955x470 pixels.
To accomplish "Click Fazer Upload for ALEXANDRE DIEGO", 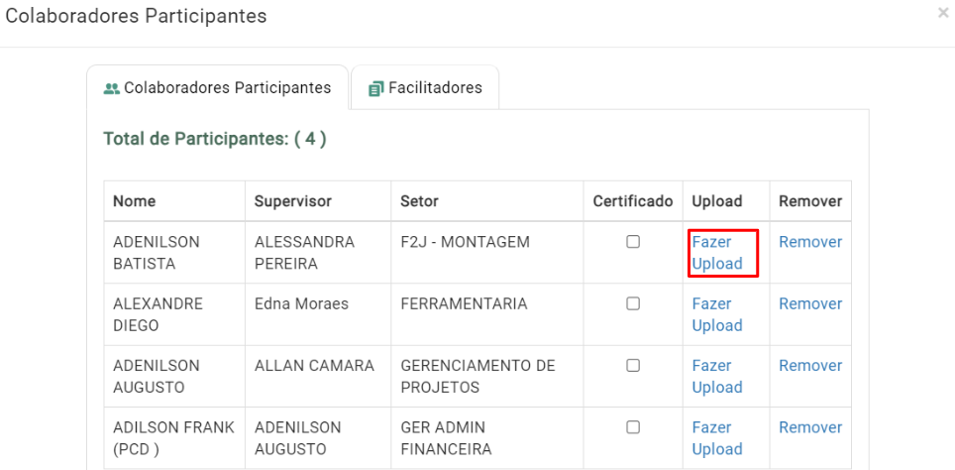I will 717,314.
